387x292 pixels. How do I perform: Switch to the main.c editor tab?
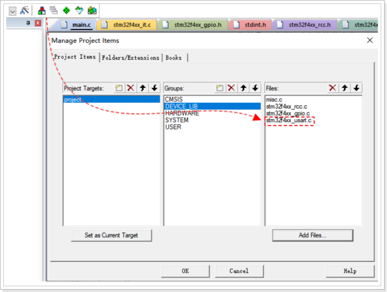[76, 25]
